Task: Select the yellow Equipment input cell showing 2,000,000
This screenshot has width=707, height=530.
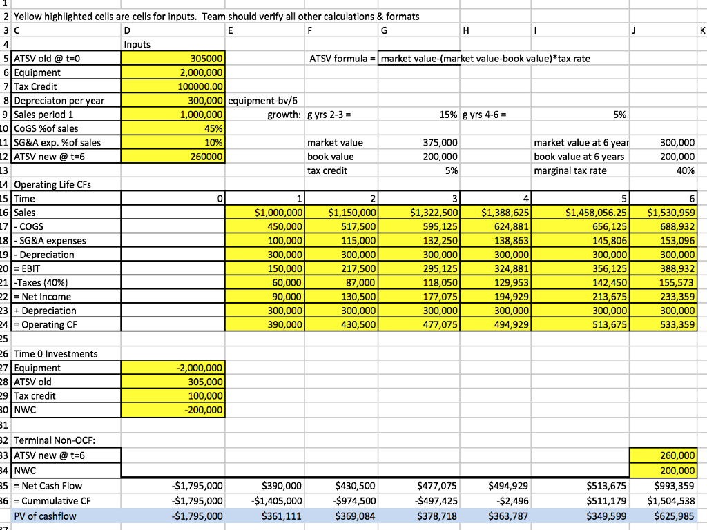Action: pyautogui.click(x=173, y=72)
